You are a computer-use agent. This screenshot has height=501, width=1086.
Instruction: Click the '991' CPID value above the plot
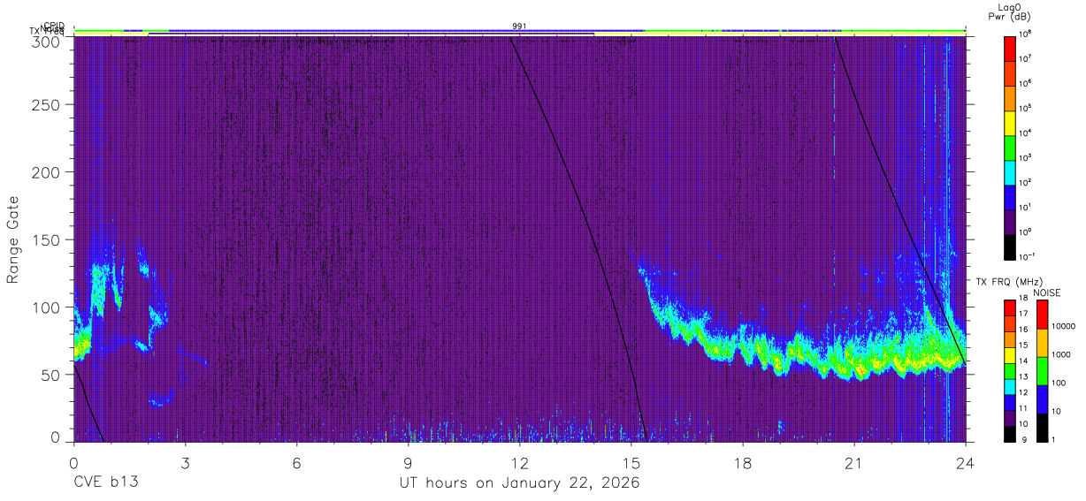point(519,27)
